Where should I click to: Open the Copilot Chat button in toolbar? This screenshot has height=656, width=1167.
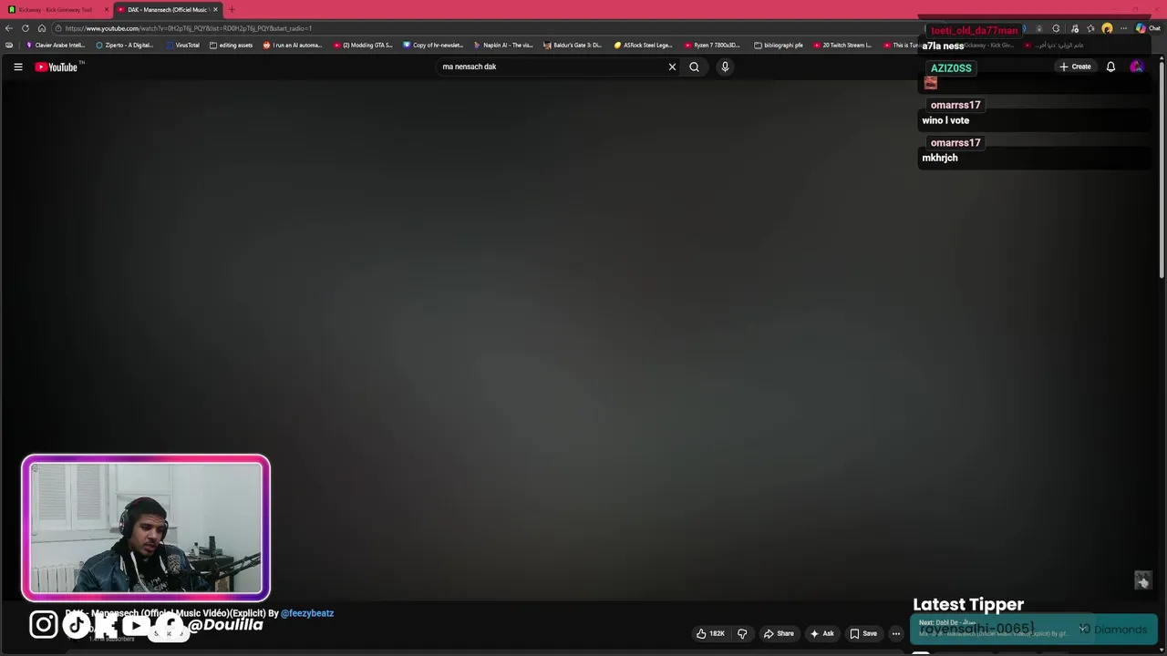tap(1148, 28)
